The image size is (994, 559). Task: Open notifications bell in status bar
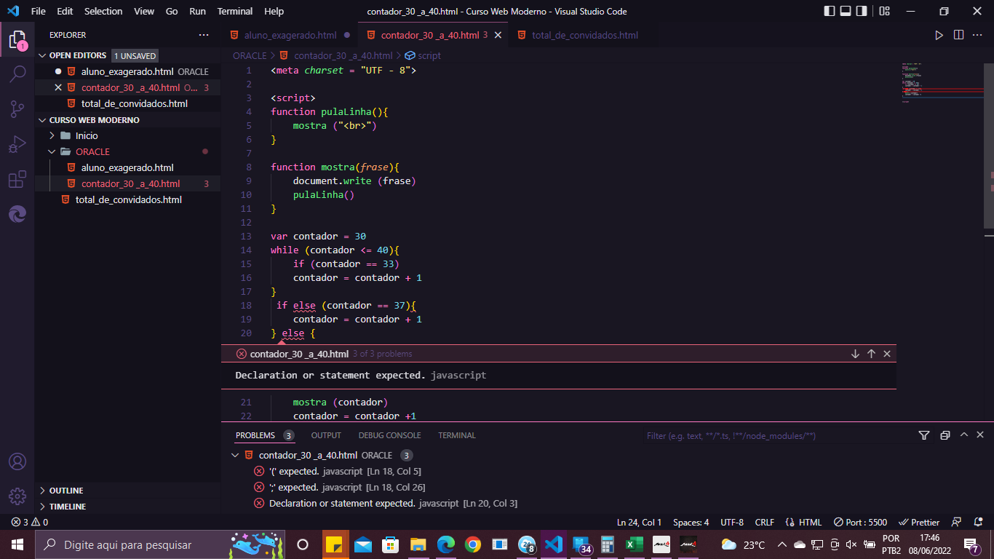coord(978,522)
